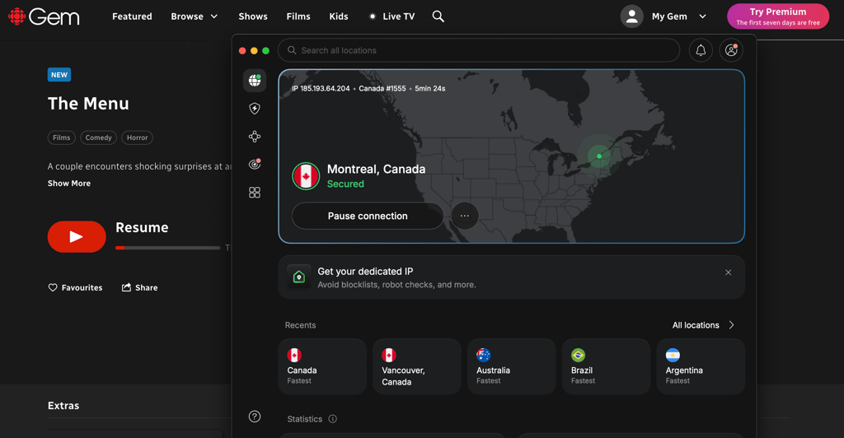Viewport: 844px width, 438px height.
Task: Click the Statistics heading
Action: tap(305, 419)
